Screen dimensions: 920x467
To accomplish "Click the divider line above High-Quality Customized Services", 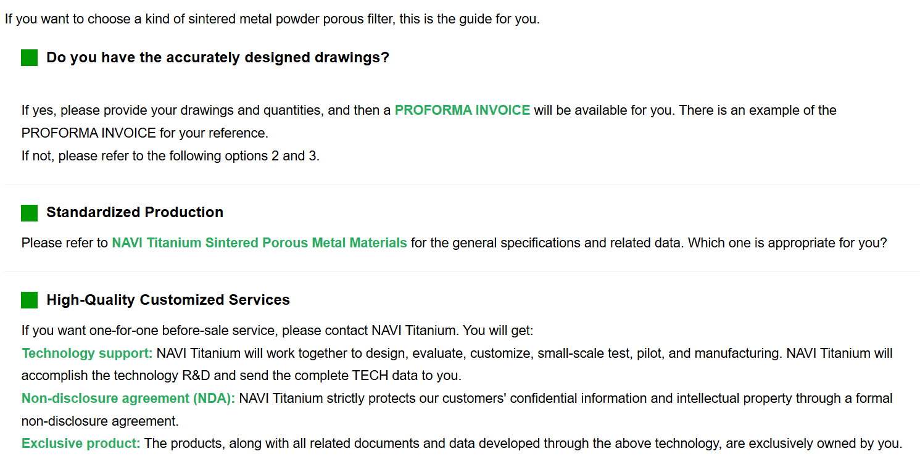I will [x=462, y=271].
